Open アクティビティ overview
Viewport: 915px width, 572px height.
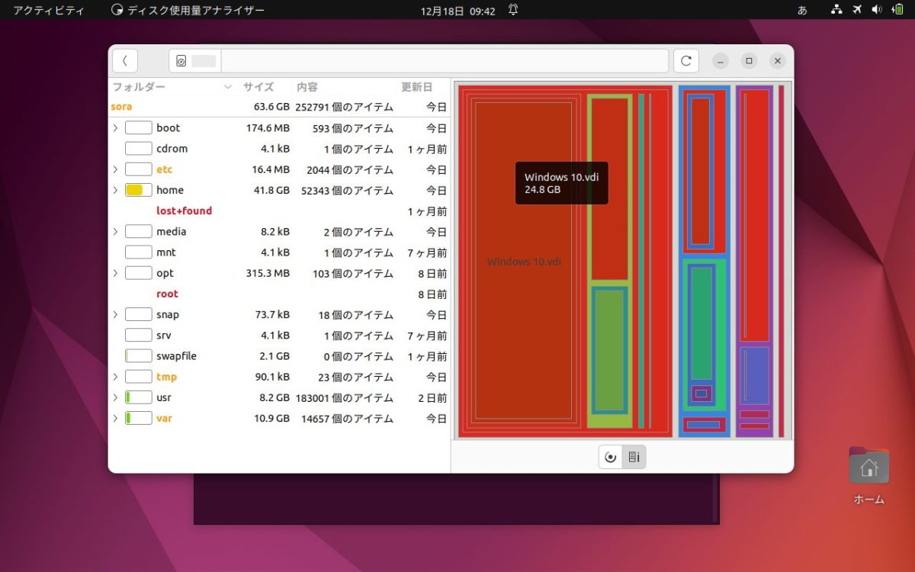(49, 11)
